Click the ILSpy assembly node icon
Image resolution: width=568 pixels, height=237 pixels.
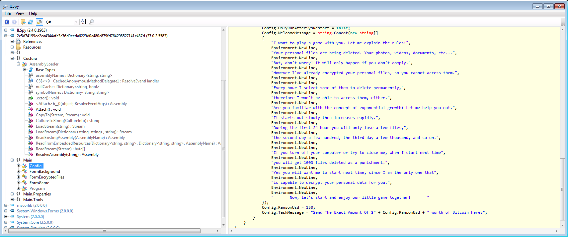[12, 30]
